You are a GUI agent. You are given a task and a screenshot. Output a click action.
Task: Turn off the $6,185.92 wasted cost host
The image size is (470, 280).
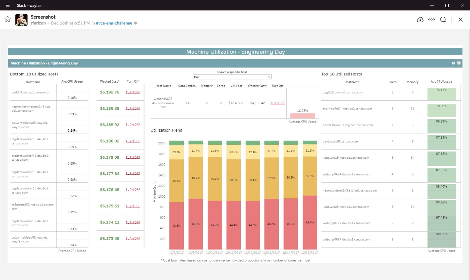(133, 125)
